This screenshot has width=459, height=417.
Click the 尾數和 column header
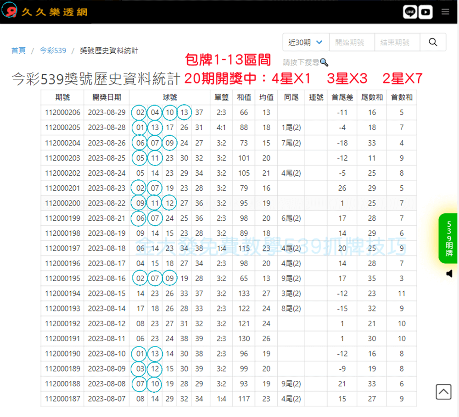372,97
